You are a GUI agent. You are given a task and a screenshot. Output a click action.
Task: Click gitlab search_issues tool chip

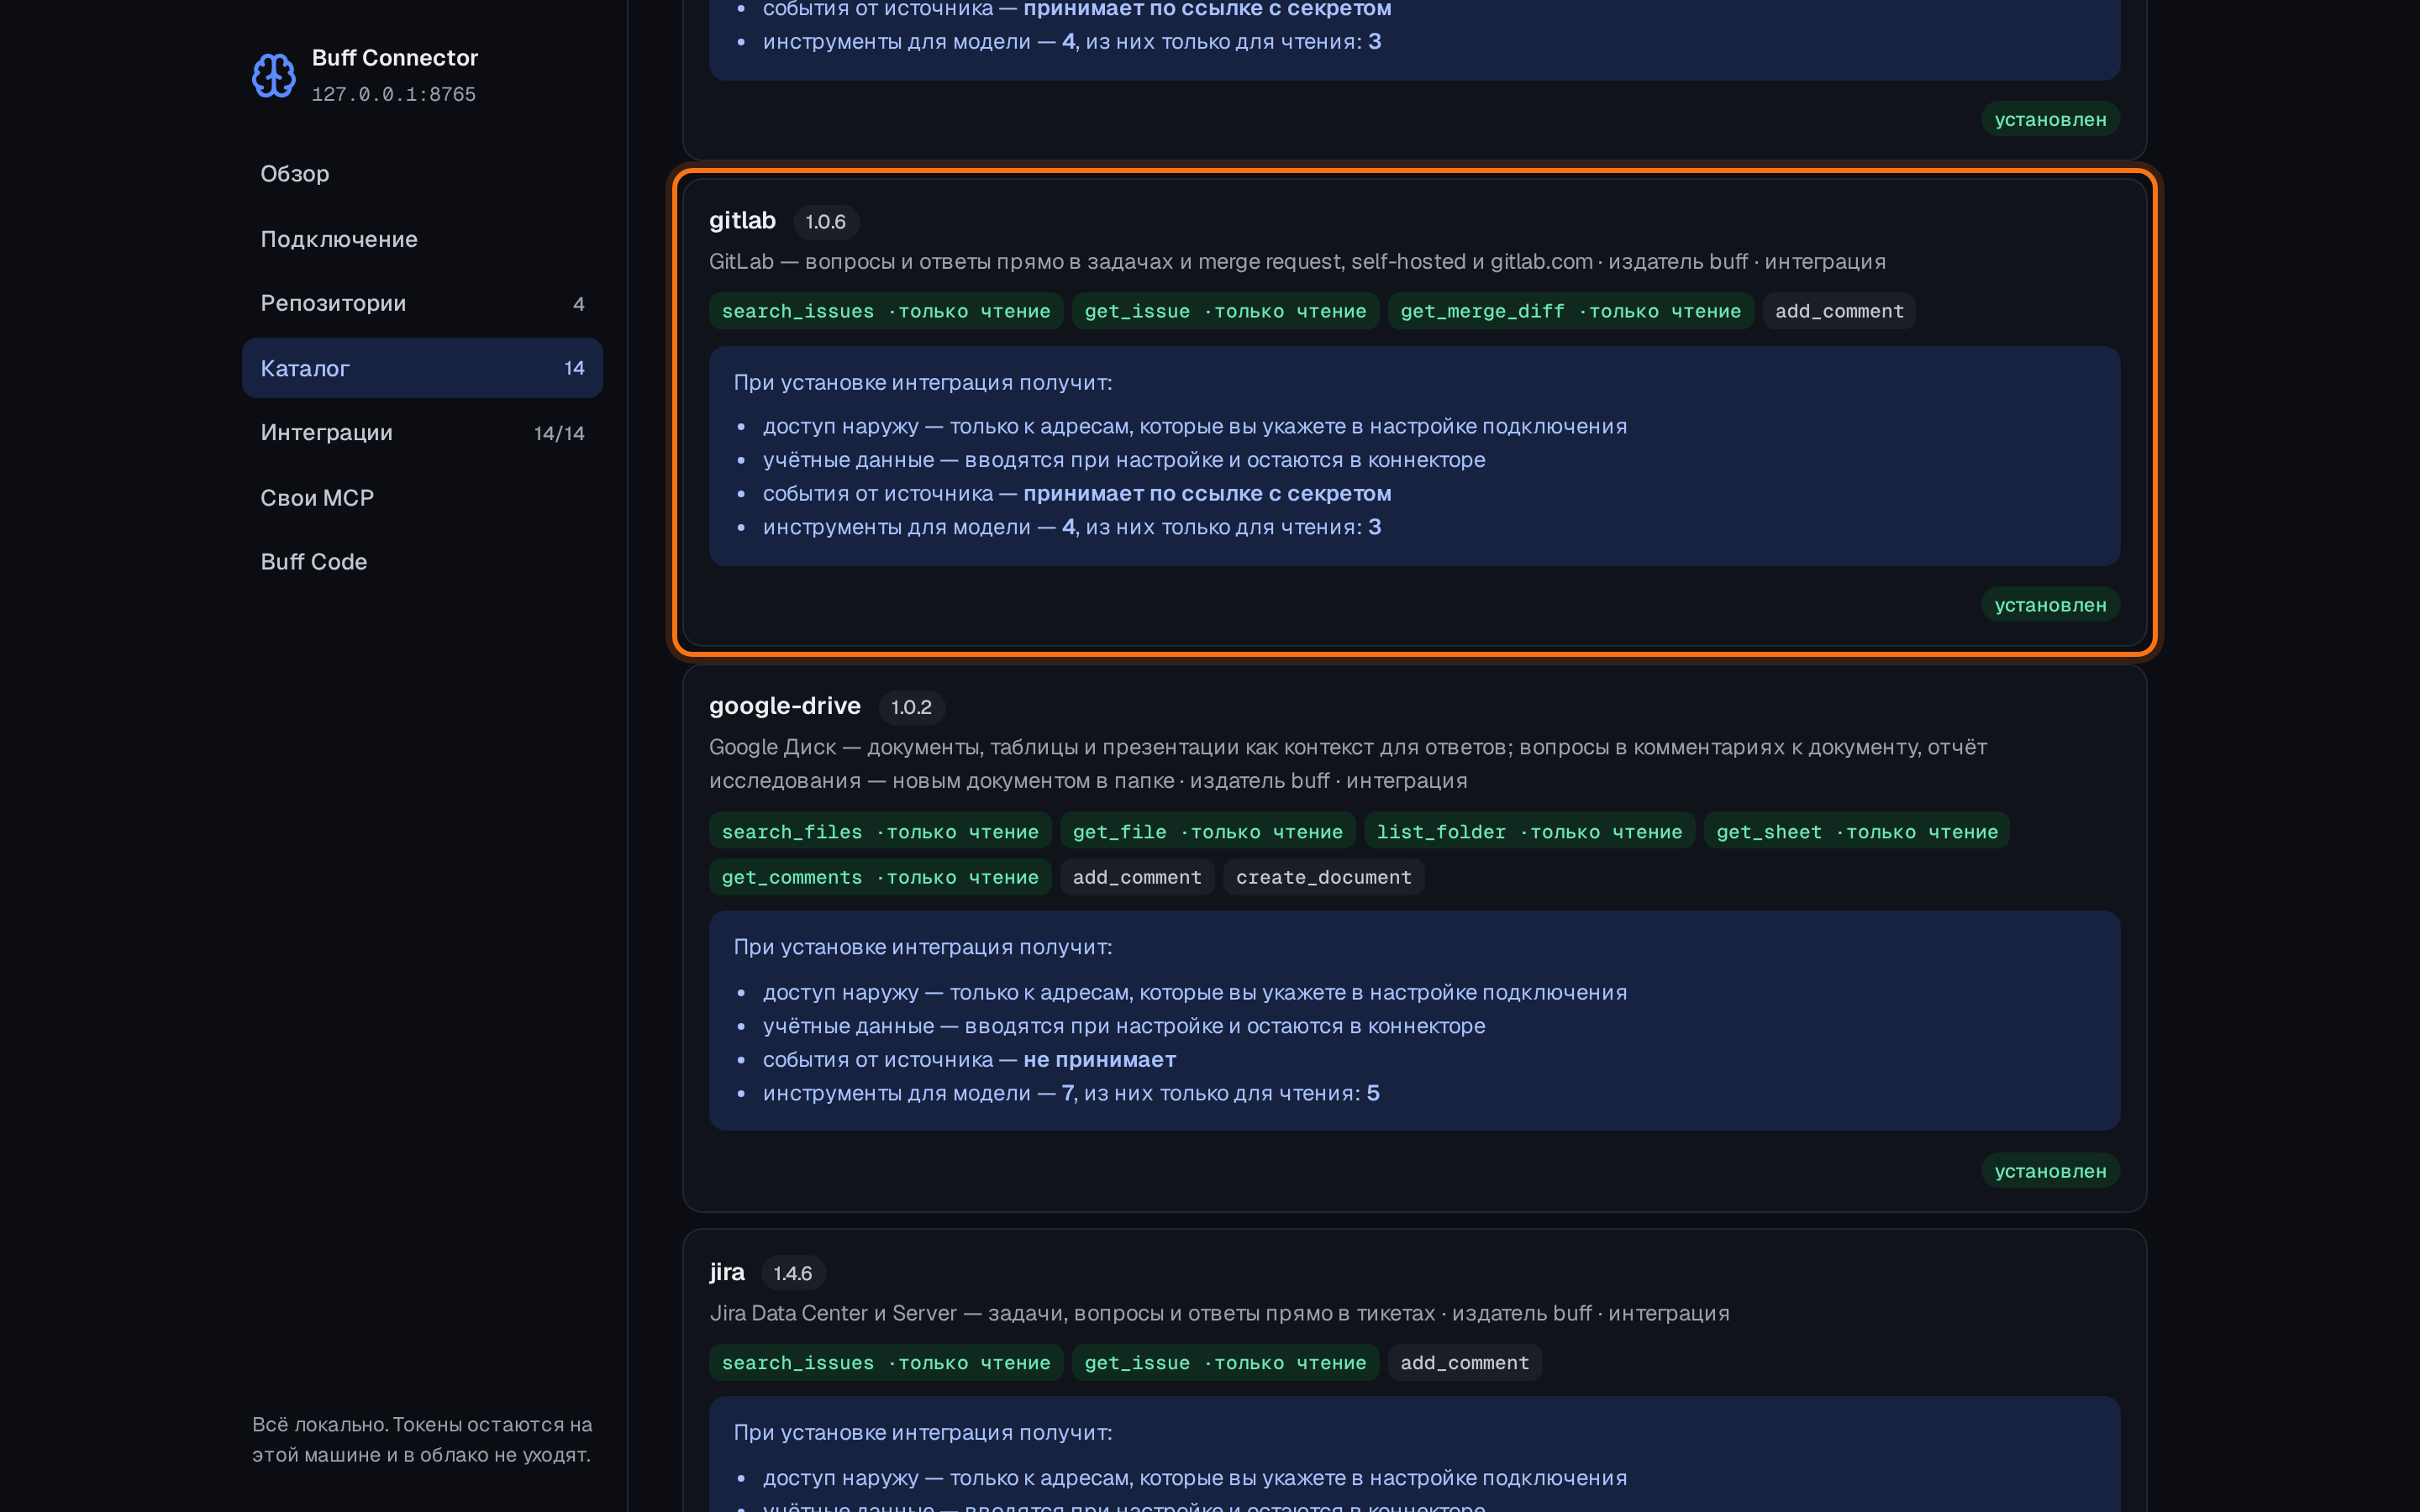tap(886, 311)
